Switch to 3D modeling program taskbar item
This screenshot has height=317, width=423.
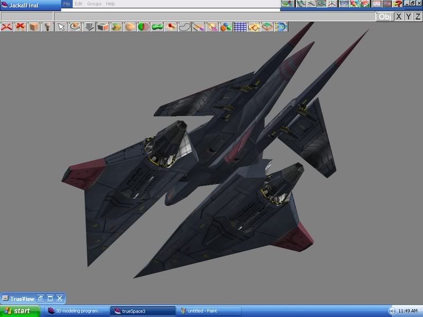click(x=76, y=311)
